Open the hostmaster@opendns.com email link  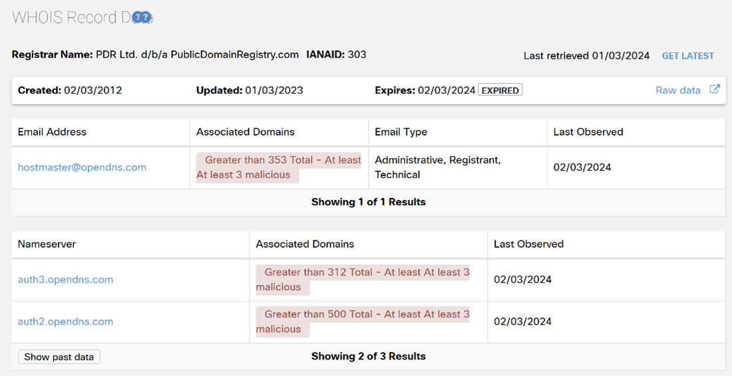click(x=82, y=167)
